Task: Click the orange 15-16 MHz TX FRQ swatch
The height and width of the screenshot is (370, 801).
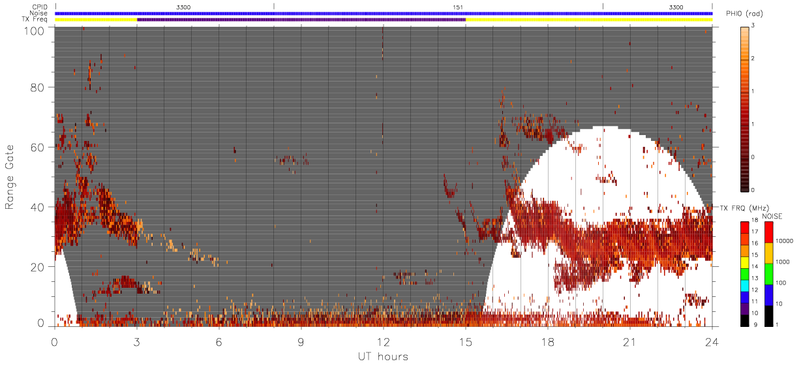Action: [745, 251]
